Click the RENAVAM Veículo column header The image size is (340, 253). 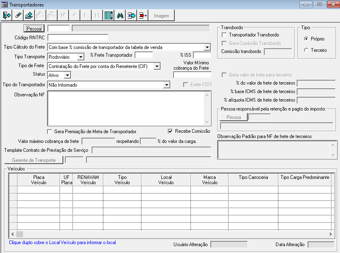[88, 180]
